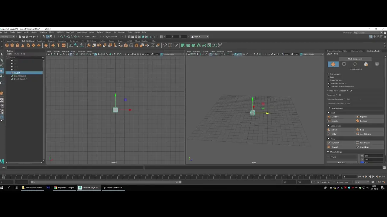Viewport: 387px width, 217px height.
Task: Open the Modeling menu set dropdown
Action: click(8, 37)
